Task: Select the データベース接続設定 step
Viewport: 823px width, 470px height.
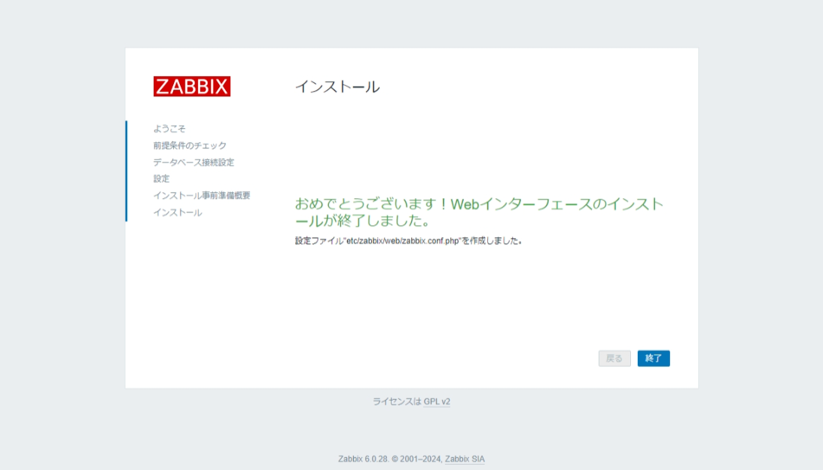Action: pos(194,162)
